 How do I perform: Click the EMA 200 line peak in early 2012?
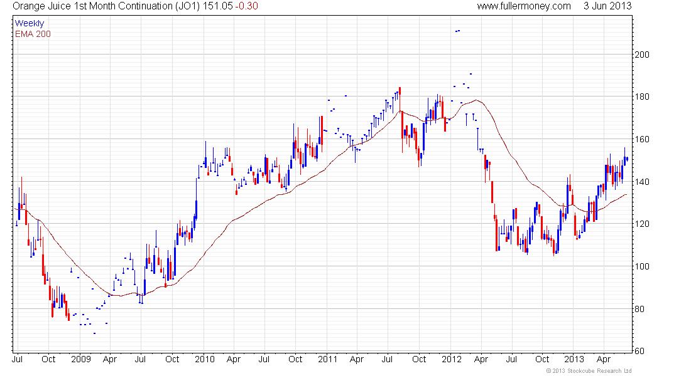[476, 100]
